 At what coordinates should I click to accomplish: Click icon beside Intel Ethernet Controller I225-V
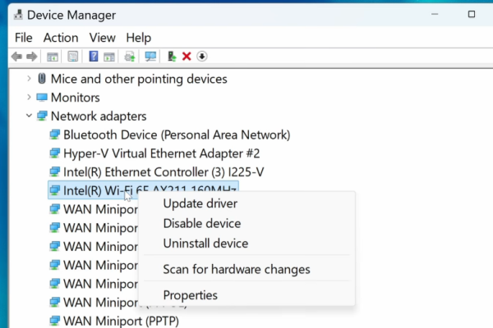(55, 172)
